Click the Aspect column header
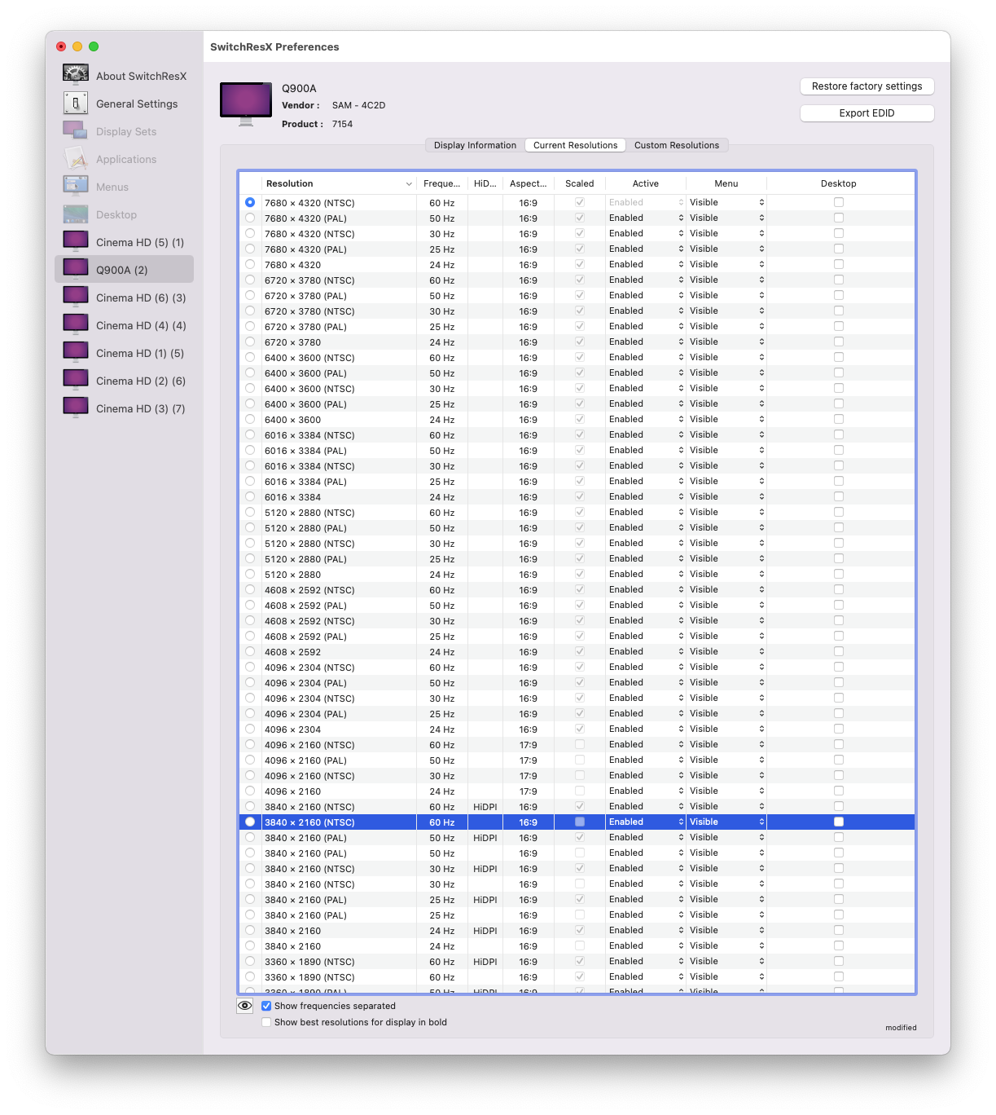 point(529,183)
